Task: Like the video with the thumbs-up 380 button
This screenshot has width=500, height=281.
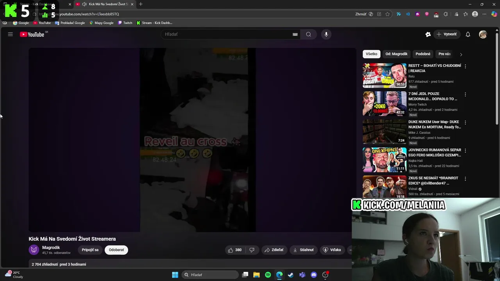Action: tap(234, 250)
